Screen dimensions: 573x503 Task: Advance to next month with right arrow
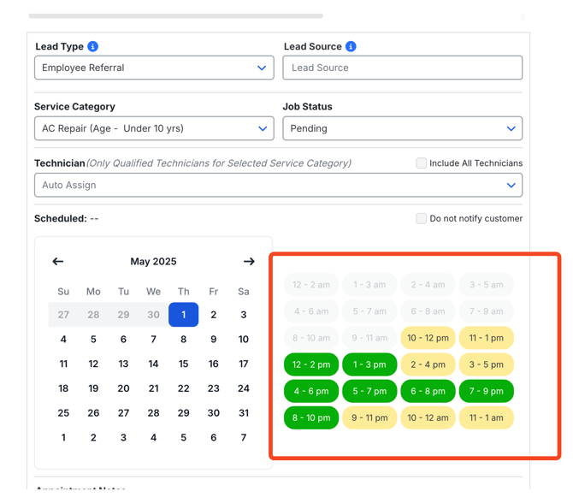249,262
